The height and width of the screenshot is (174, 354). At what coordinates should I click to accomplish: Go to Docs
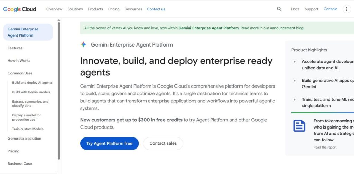295,9
